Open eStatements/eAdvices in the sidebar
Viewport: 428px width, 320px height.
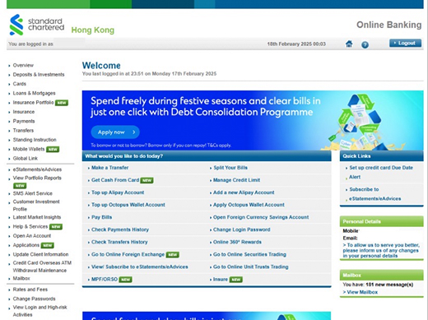pos(37,169)
